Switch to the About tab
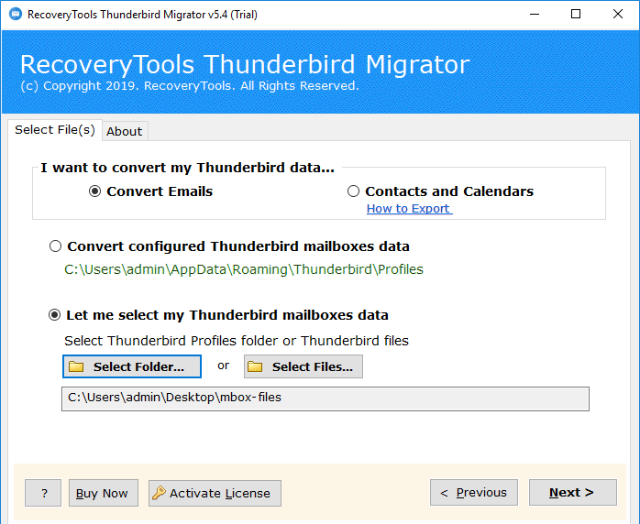The image size is (640, 524). (125, 131)
